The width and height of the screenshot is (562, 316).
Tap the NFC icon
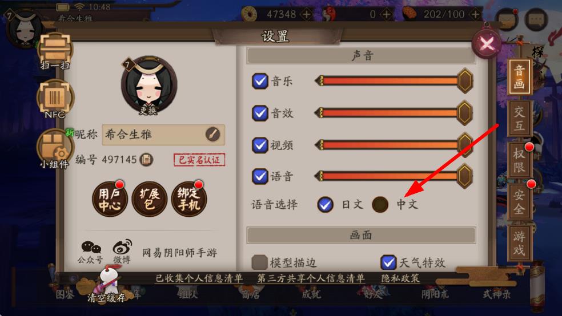(x=55, y=99)
